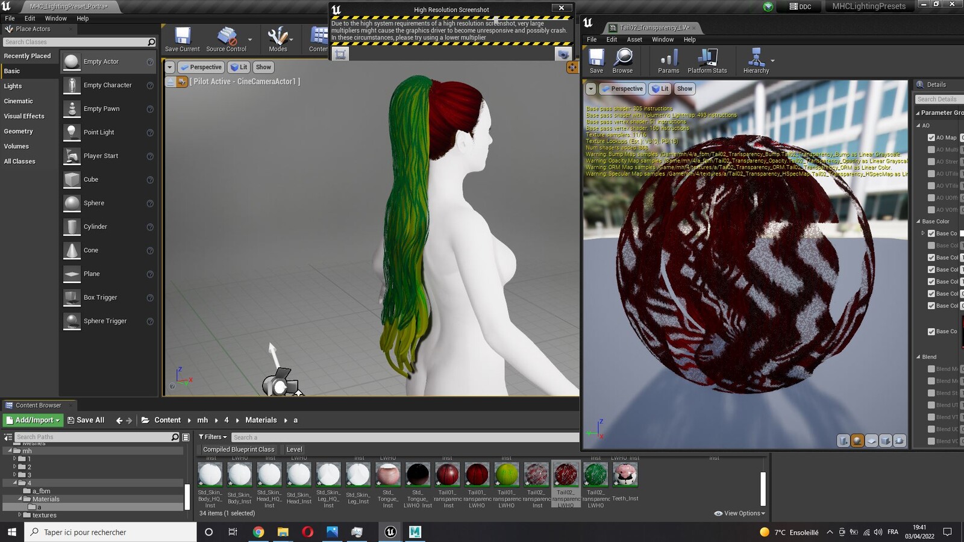Go back in Content Browser history
964x542 pixels.
coord(119,420)
